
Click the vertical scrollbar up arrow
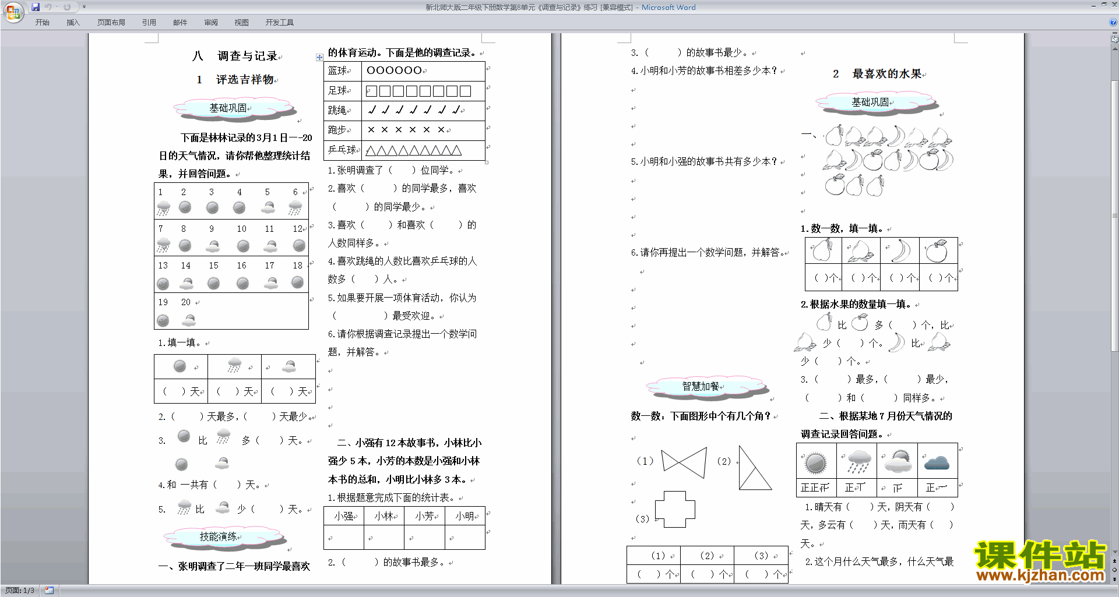(1114, 48)
